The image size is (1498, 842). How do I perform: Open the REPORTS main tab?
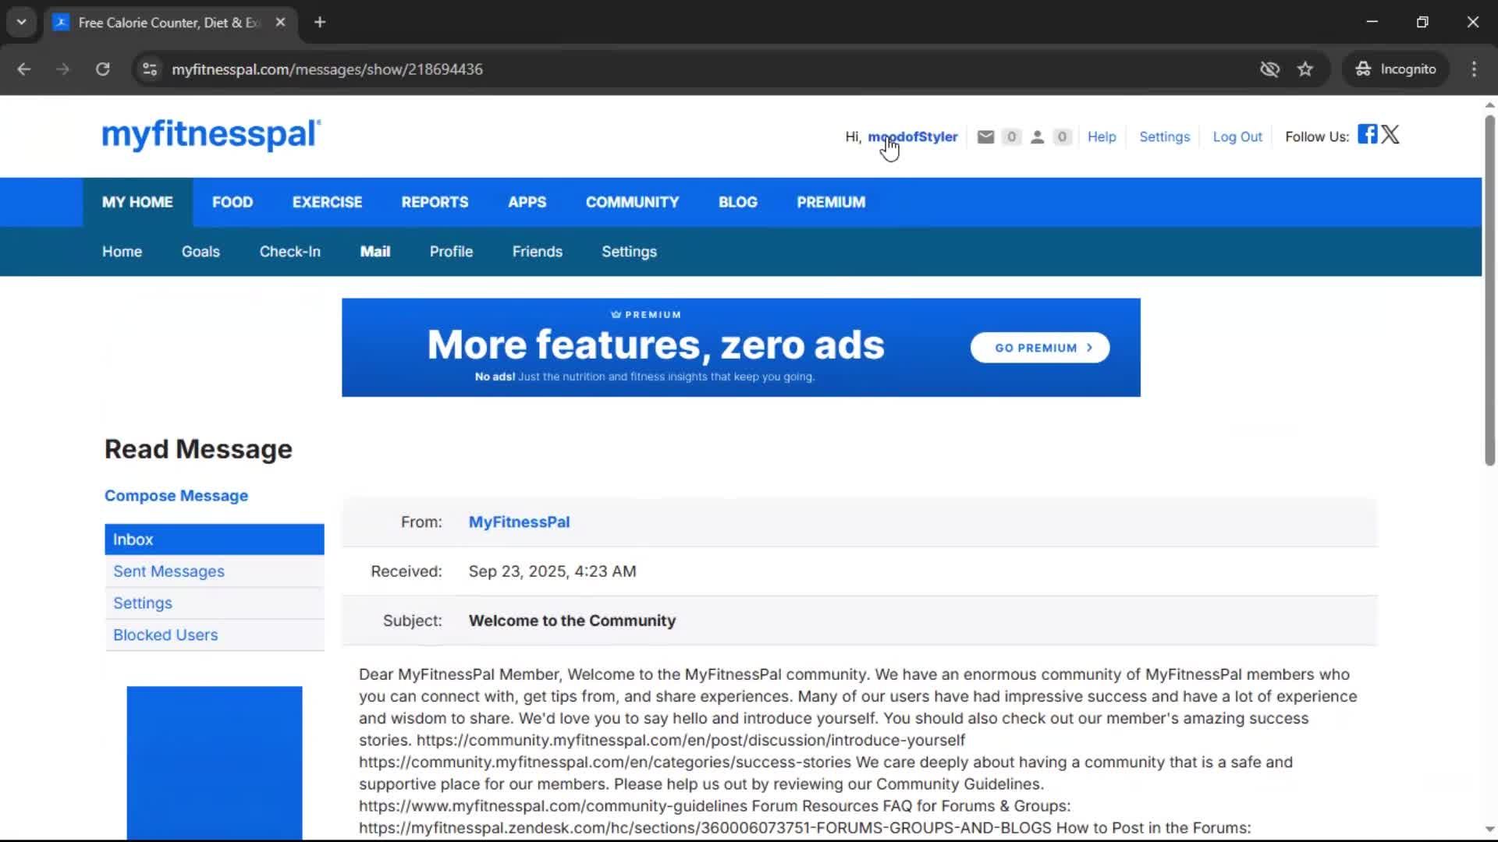[435, 202]
